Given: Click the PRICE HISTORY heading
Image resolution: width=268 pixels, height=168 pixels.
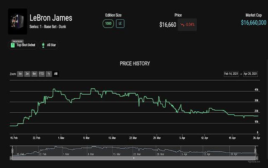Looking at the screenshot, I should click(135, 64).
